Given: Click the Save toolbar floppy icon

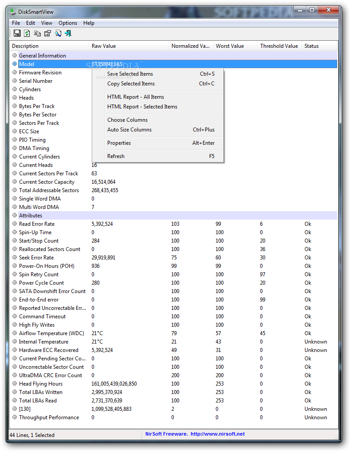Looking at the screenshot, I should (x=17, y=34).
